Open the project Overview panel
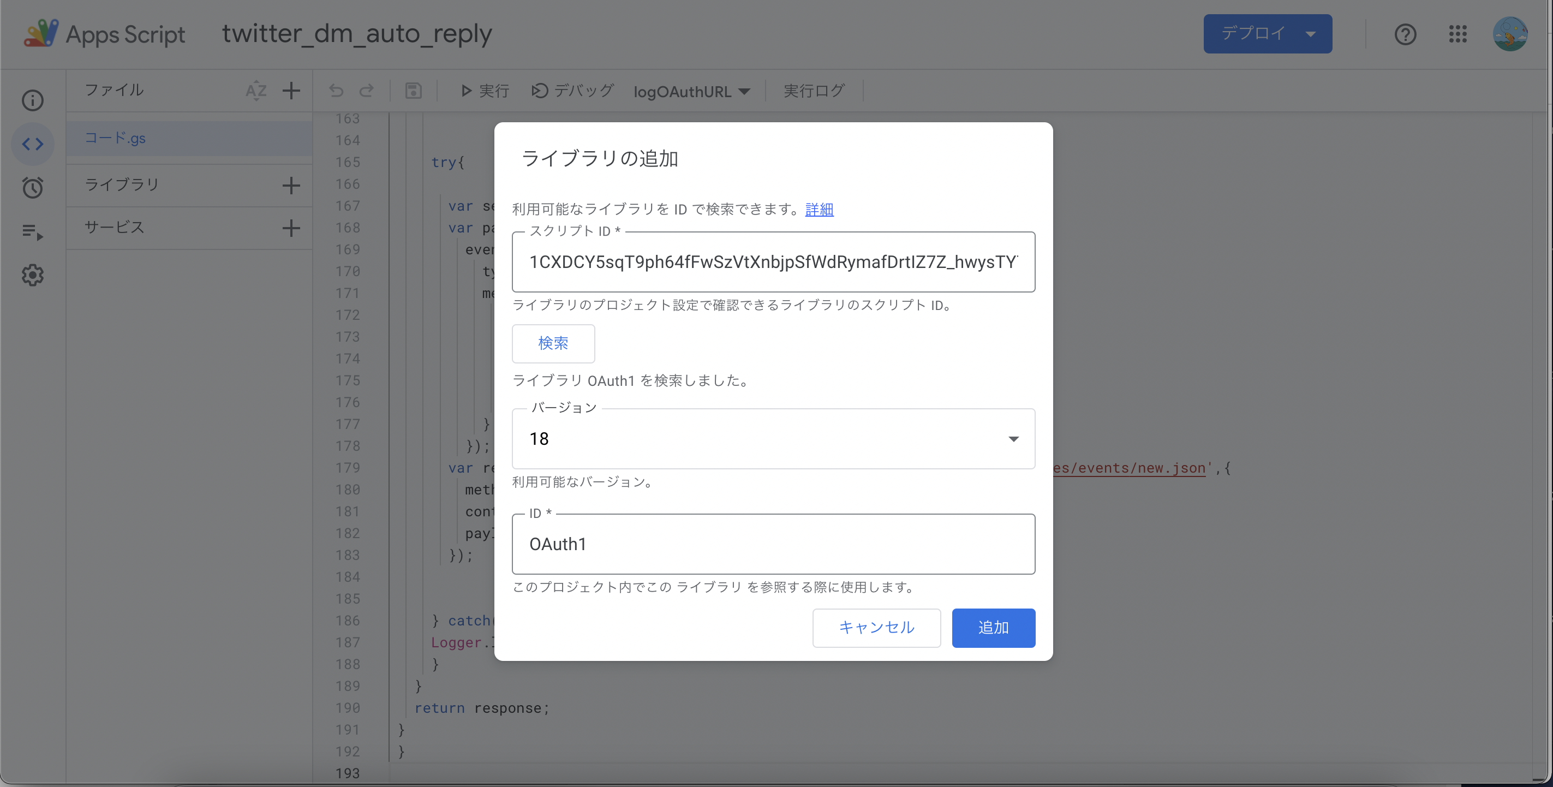 coord(33,100)
